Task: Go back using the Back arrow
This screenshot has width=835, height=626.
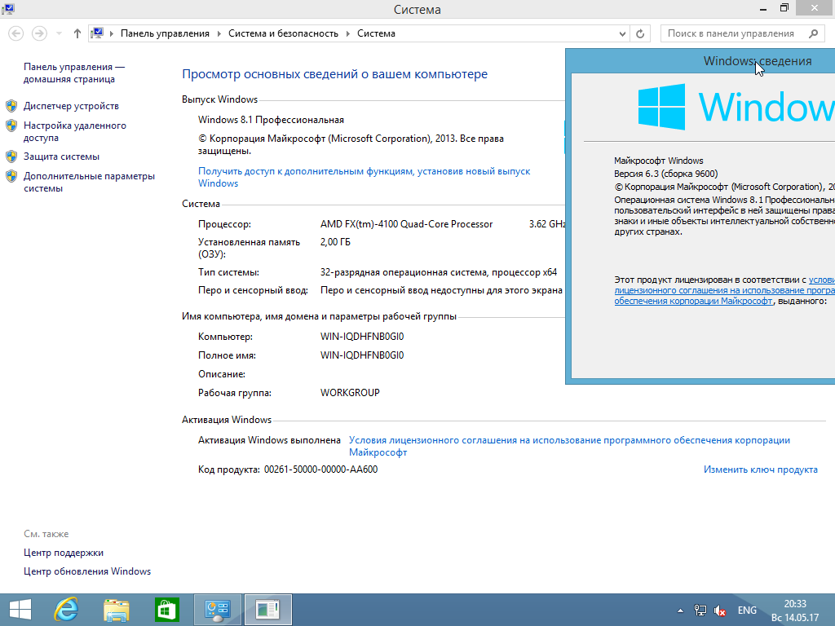Action: point(16,33)
